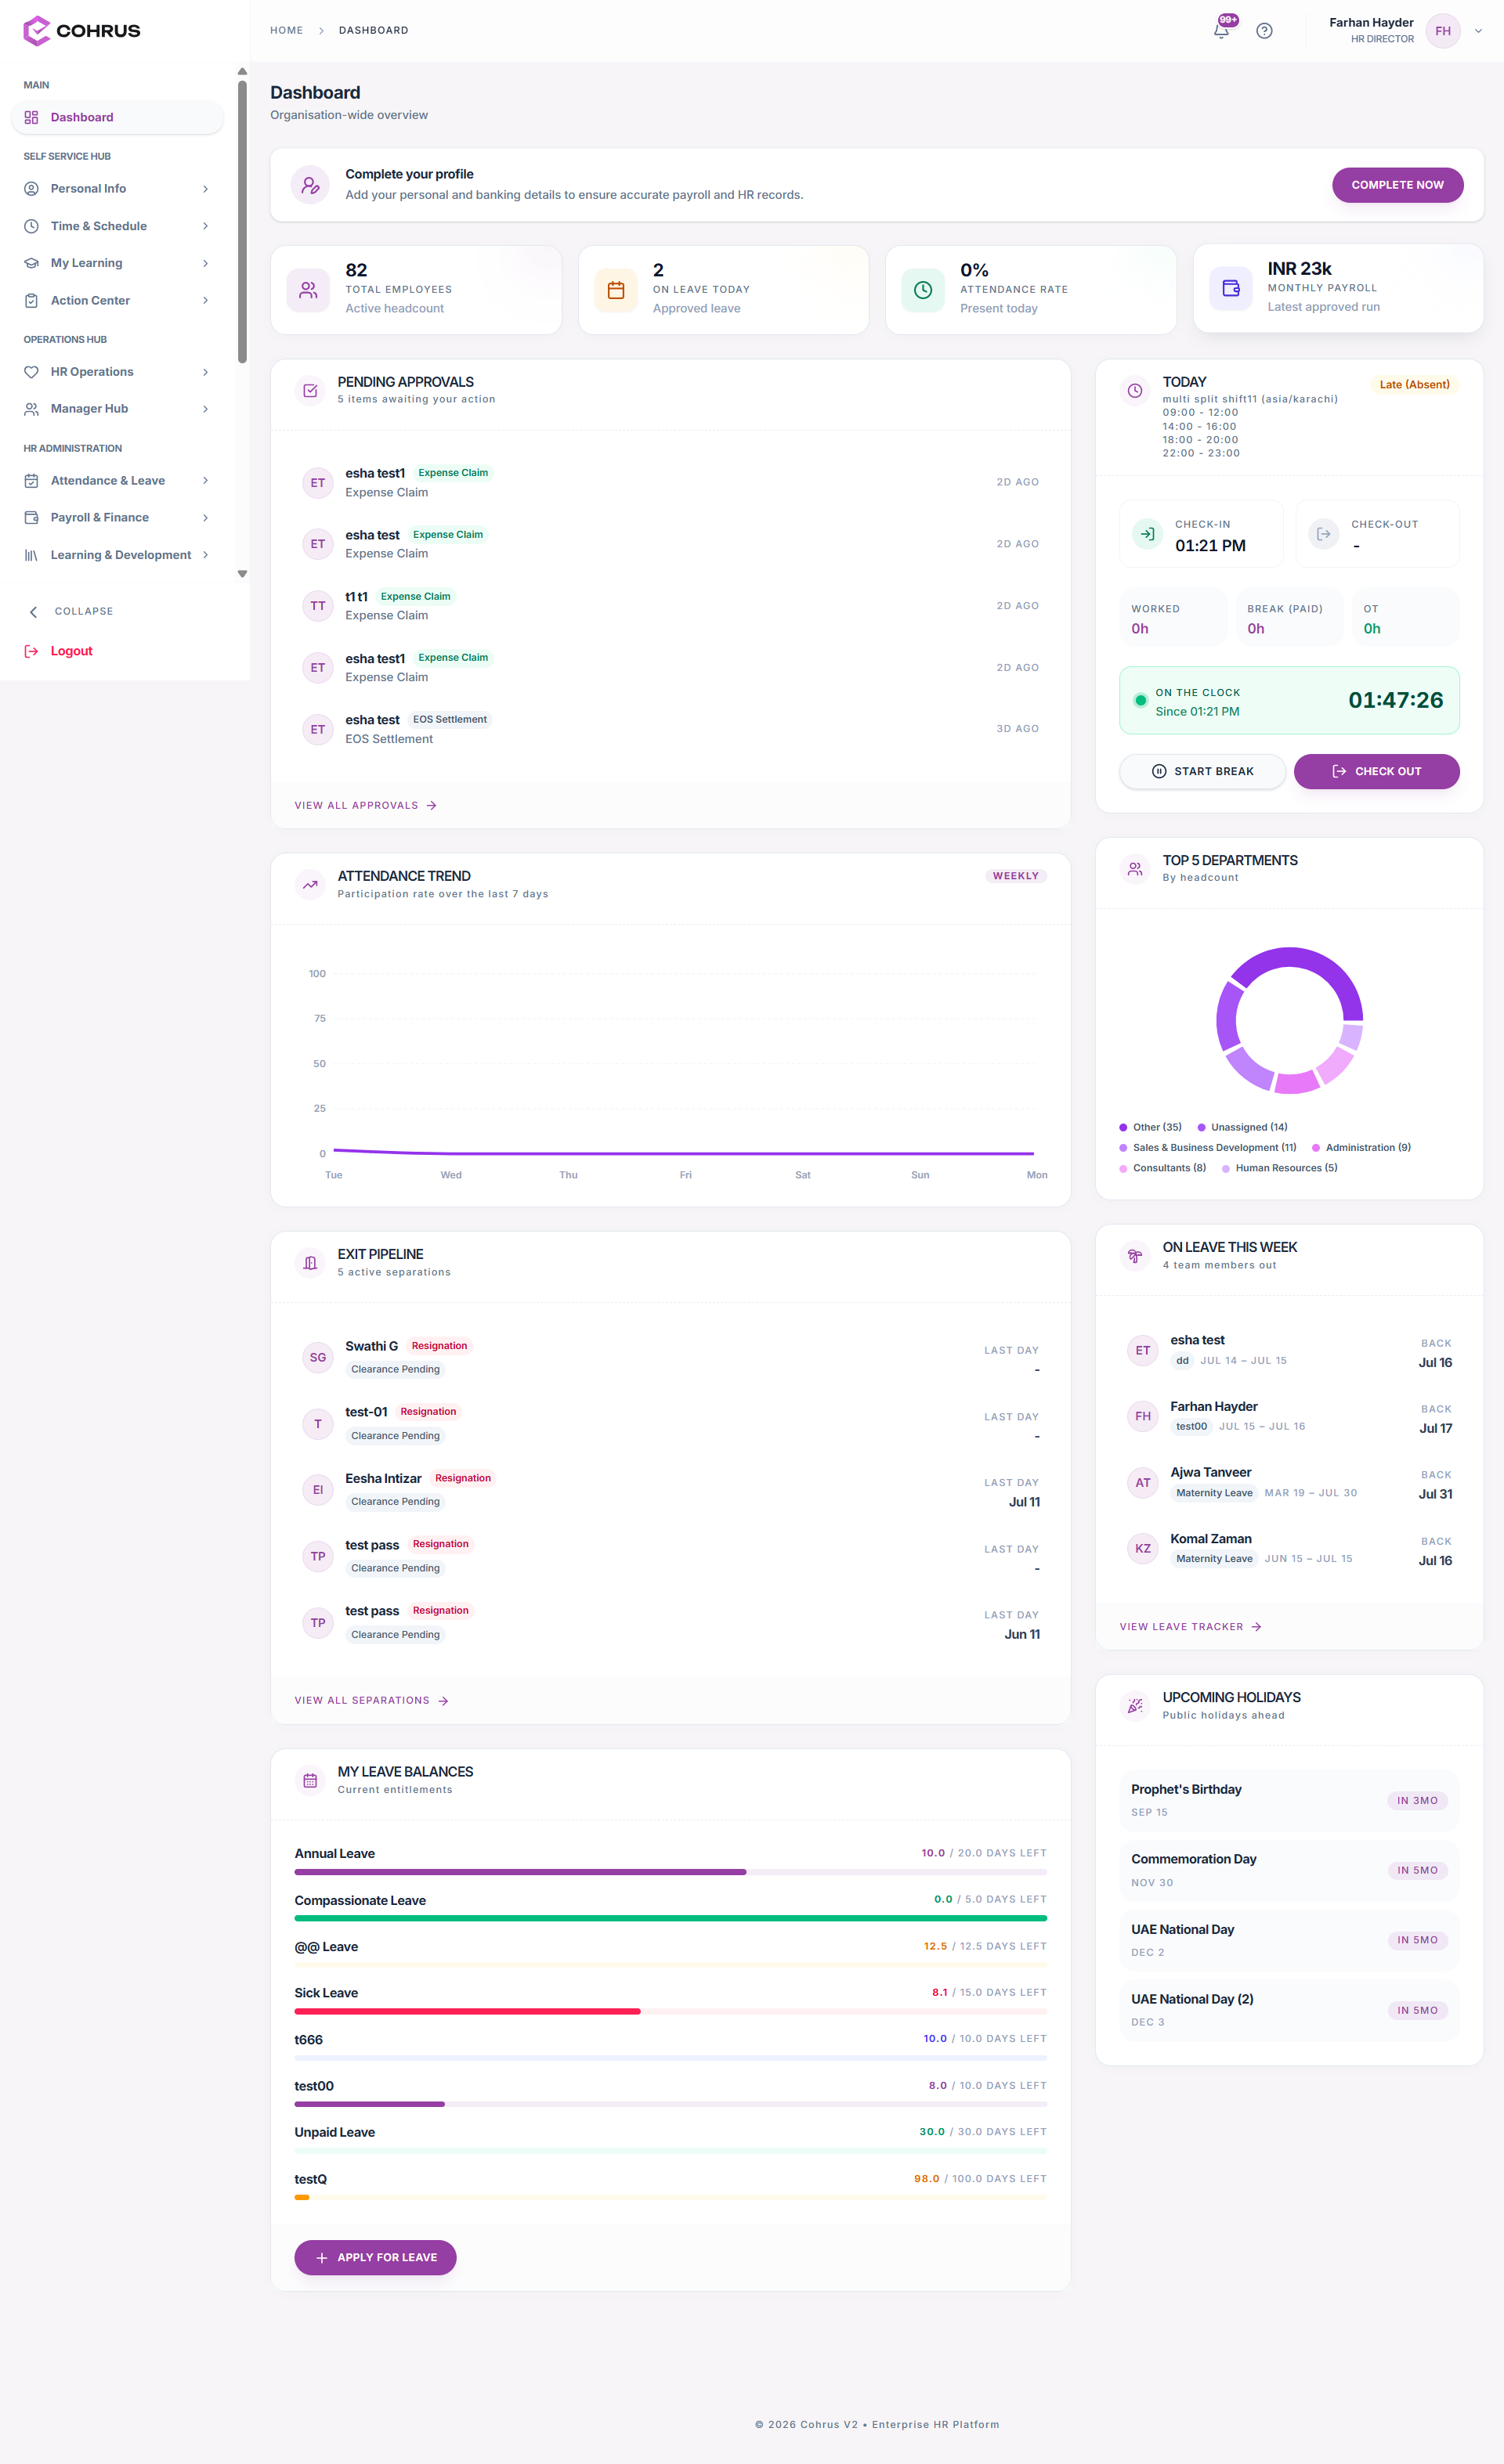
Task: Click the Logout arrow icon
Action: 31,651
